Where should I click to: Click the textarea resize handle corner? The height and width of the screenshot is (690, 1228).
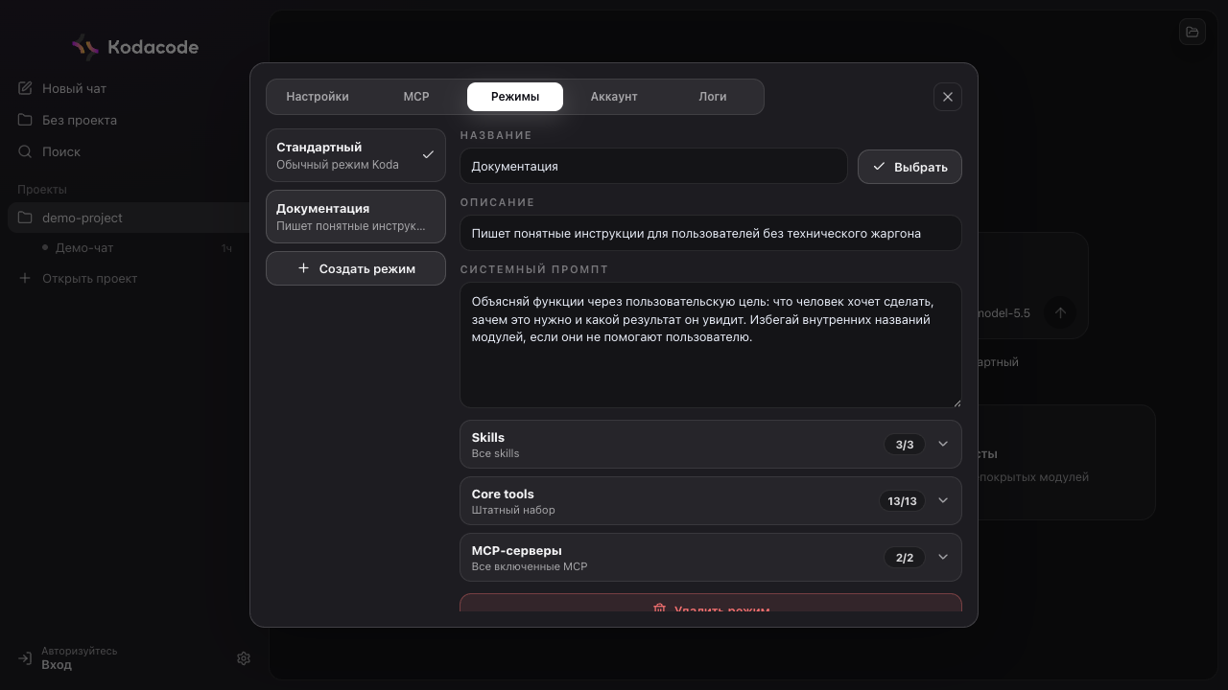point(956,402)
